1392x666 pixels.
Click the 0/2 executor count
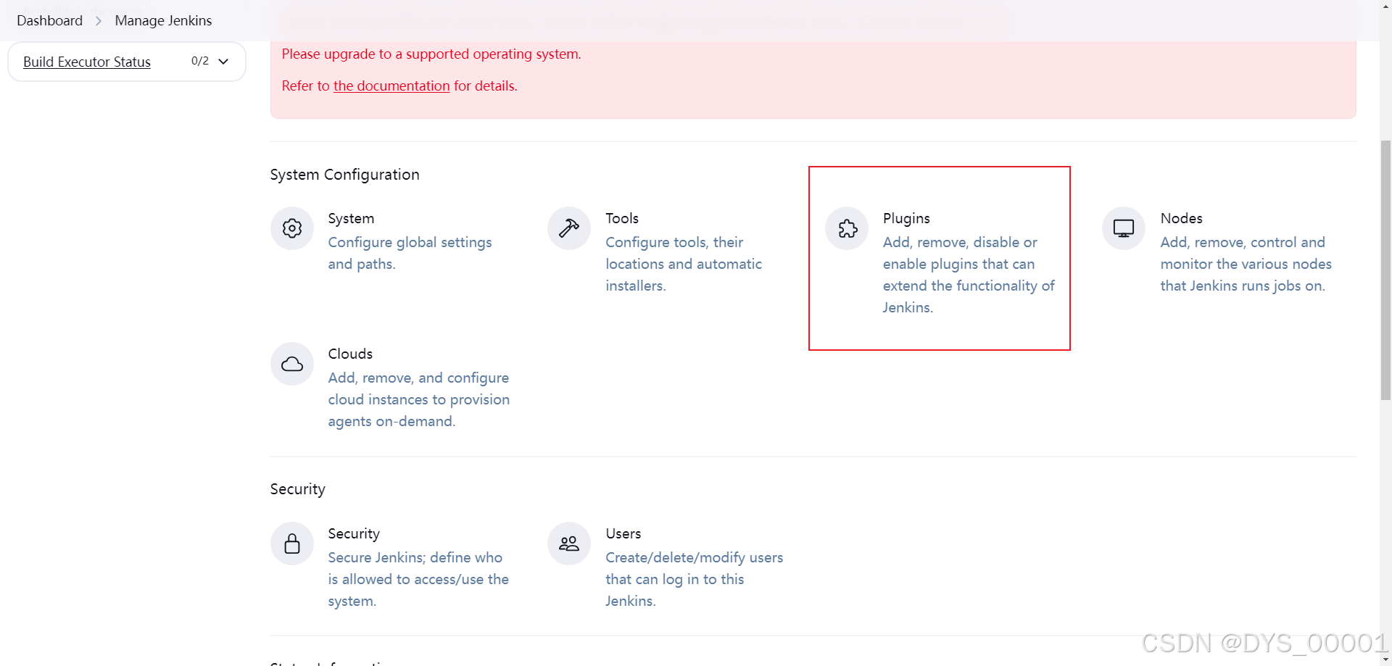click(x=200, y=61)
